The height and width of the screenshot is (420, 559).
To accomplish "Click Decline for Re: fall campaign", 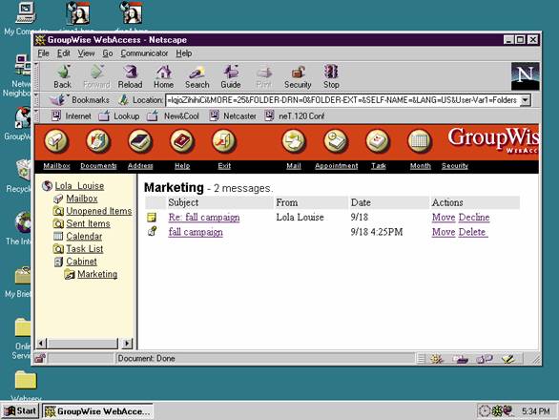I will [474, 218].
